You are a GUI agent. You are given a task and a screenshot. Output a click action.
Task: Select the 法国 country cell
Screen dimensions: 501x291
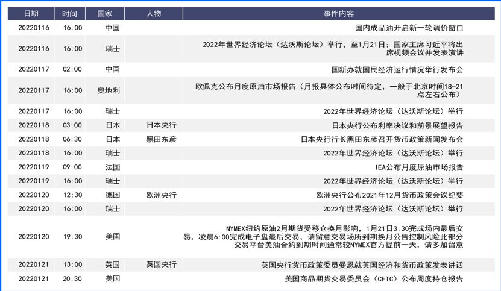(x=113, y=167)
